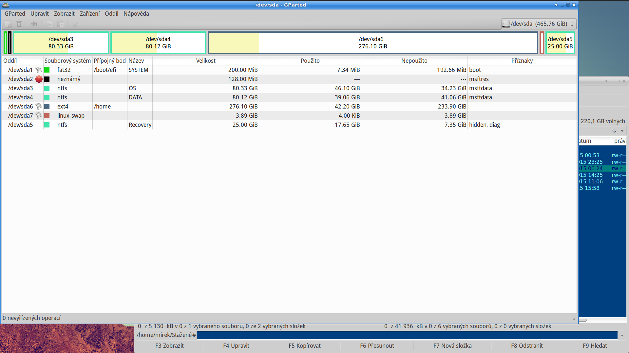This screenshot has height=353, width=629.
Task: Sort by the Oddíl column header
Action: coord(23,61)
